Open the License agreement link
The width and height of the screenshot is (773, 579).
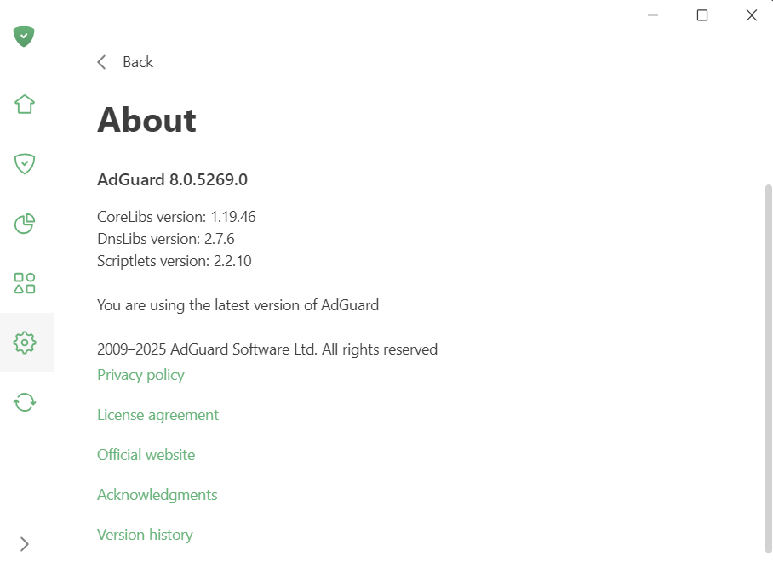tap(157, 415)
